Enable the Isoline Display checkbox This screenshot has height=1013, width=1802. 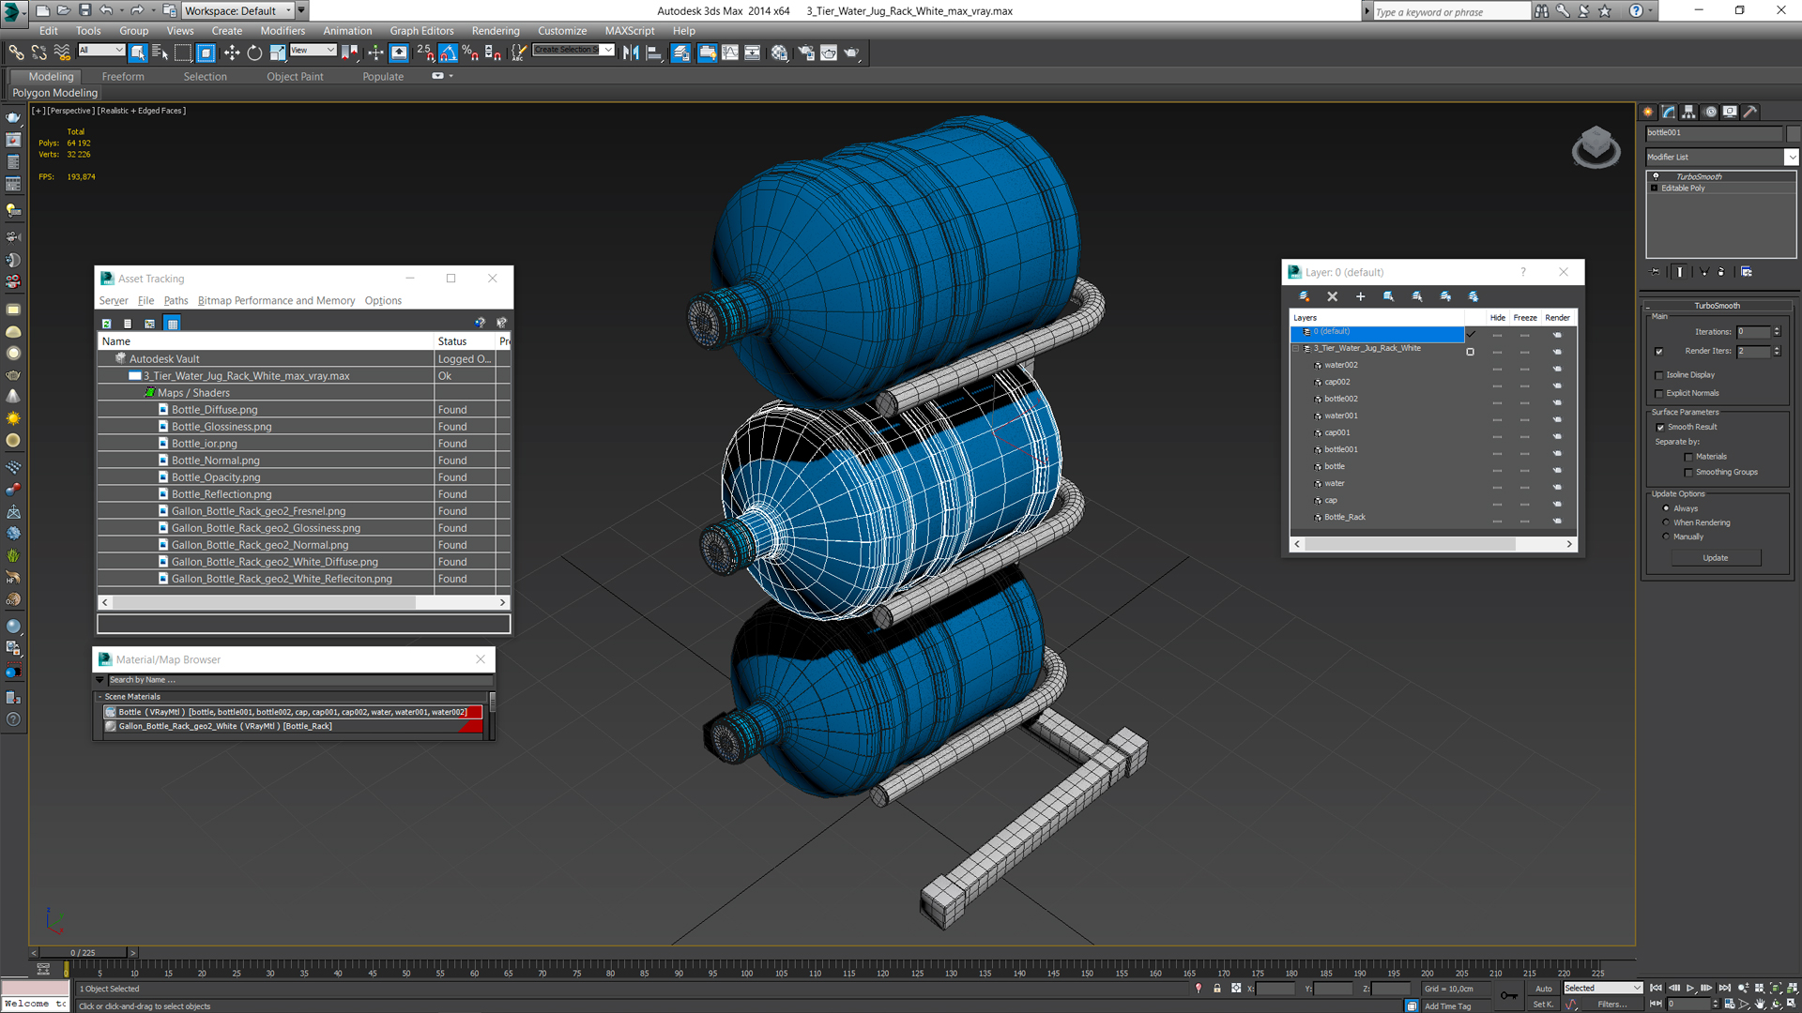pyautogui.click(x=1658, y=375)
